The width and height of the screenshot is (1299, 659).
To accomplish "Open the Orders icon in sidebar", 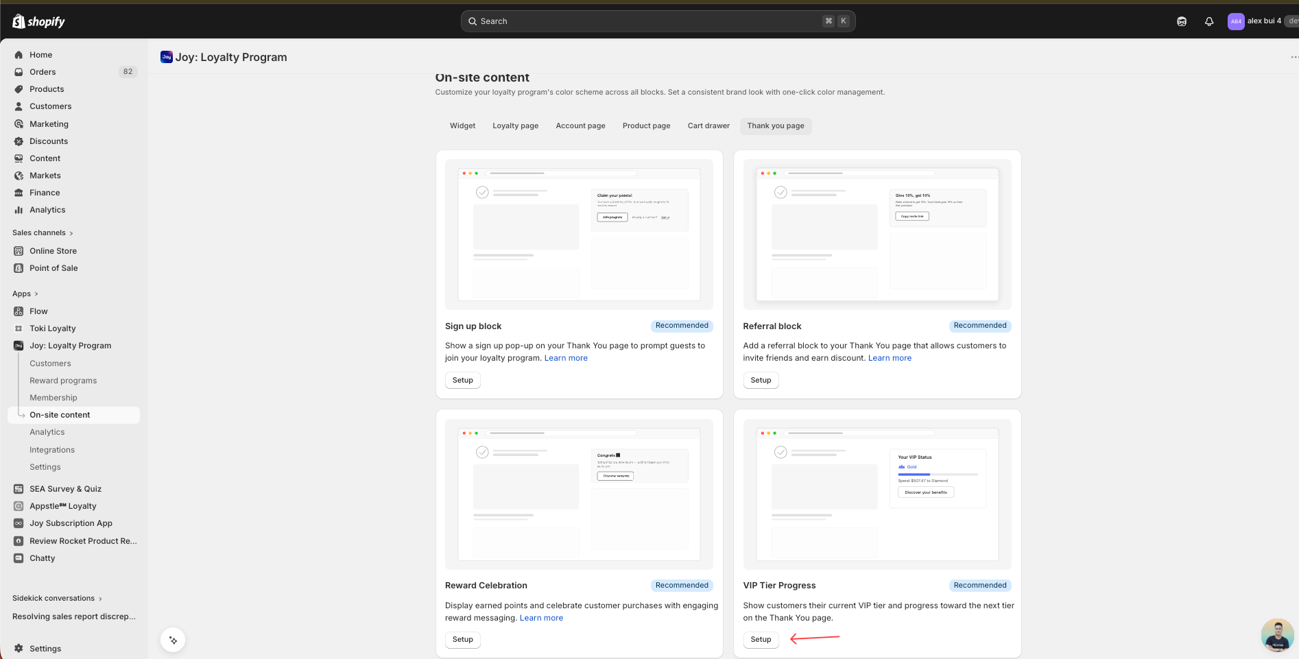I will coord(19,72).
